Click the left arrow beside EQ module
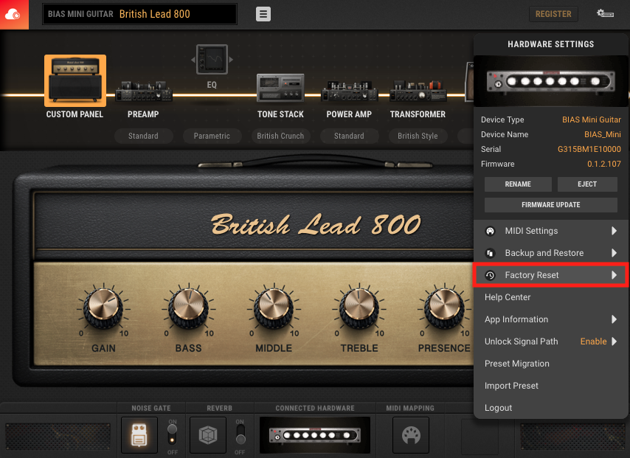 [x=193, y=60]
